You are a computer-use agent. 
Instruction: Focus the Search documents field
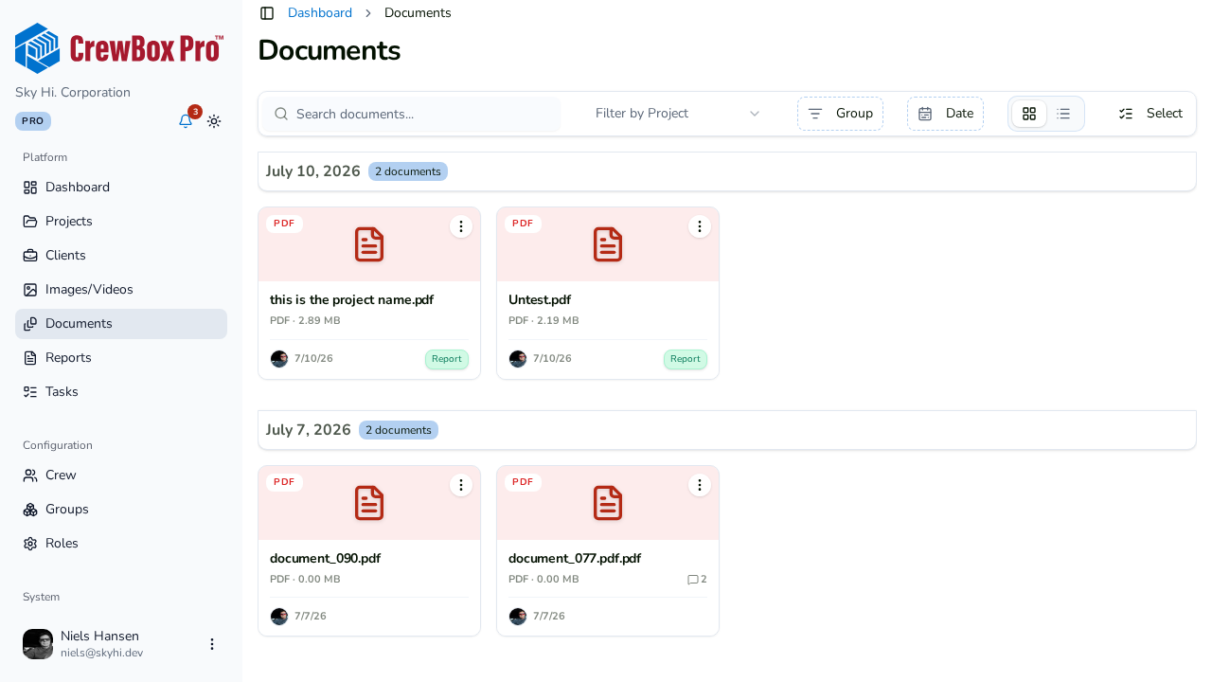click(411, 114)
